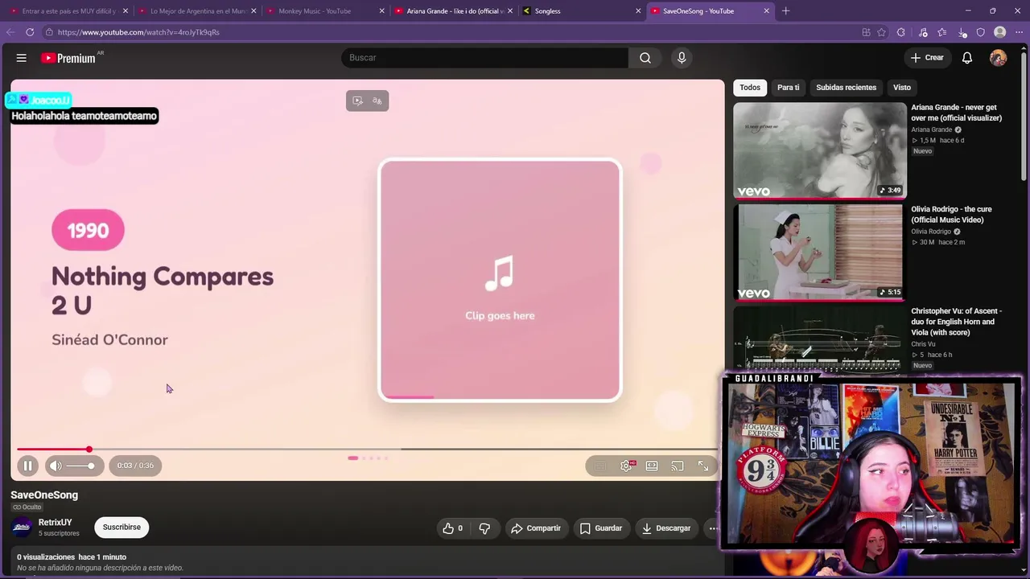Switch to the Songless tab
This screenshot has width=1030, height=579.
[581, 11]
